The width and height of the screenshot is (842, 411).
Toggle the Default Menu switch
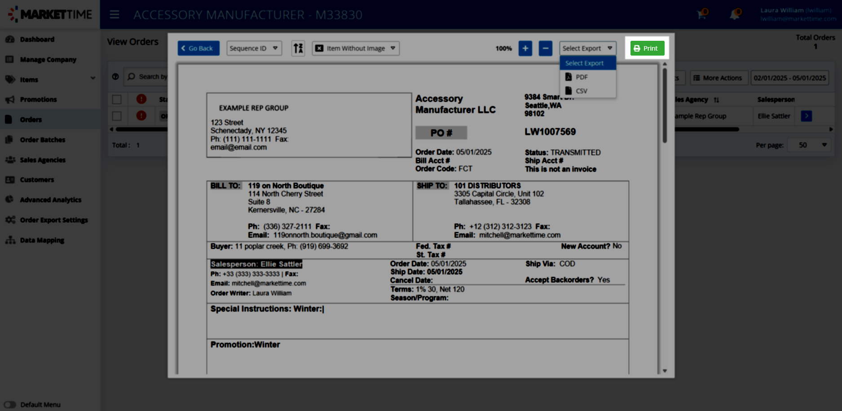click(10, 404)
